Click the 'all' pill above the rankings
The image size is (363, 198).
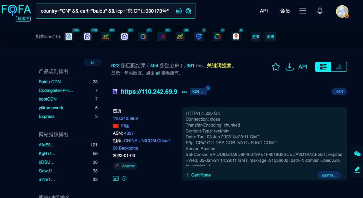pos(92,62)
